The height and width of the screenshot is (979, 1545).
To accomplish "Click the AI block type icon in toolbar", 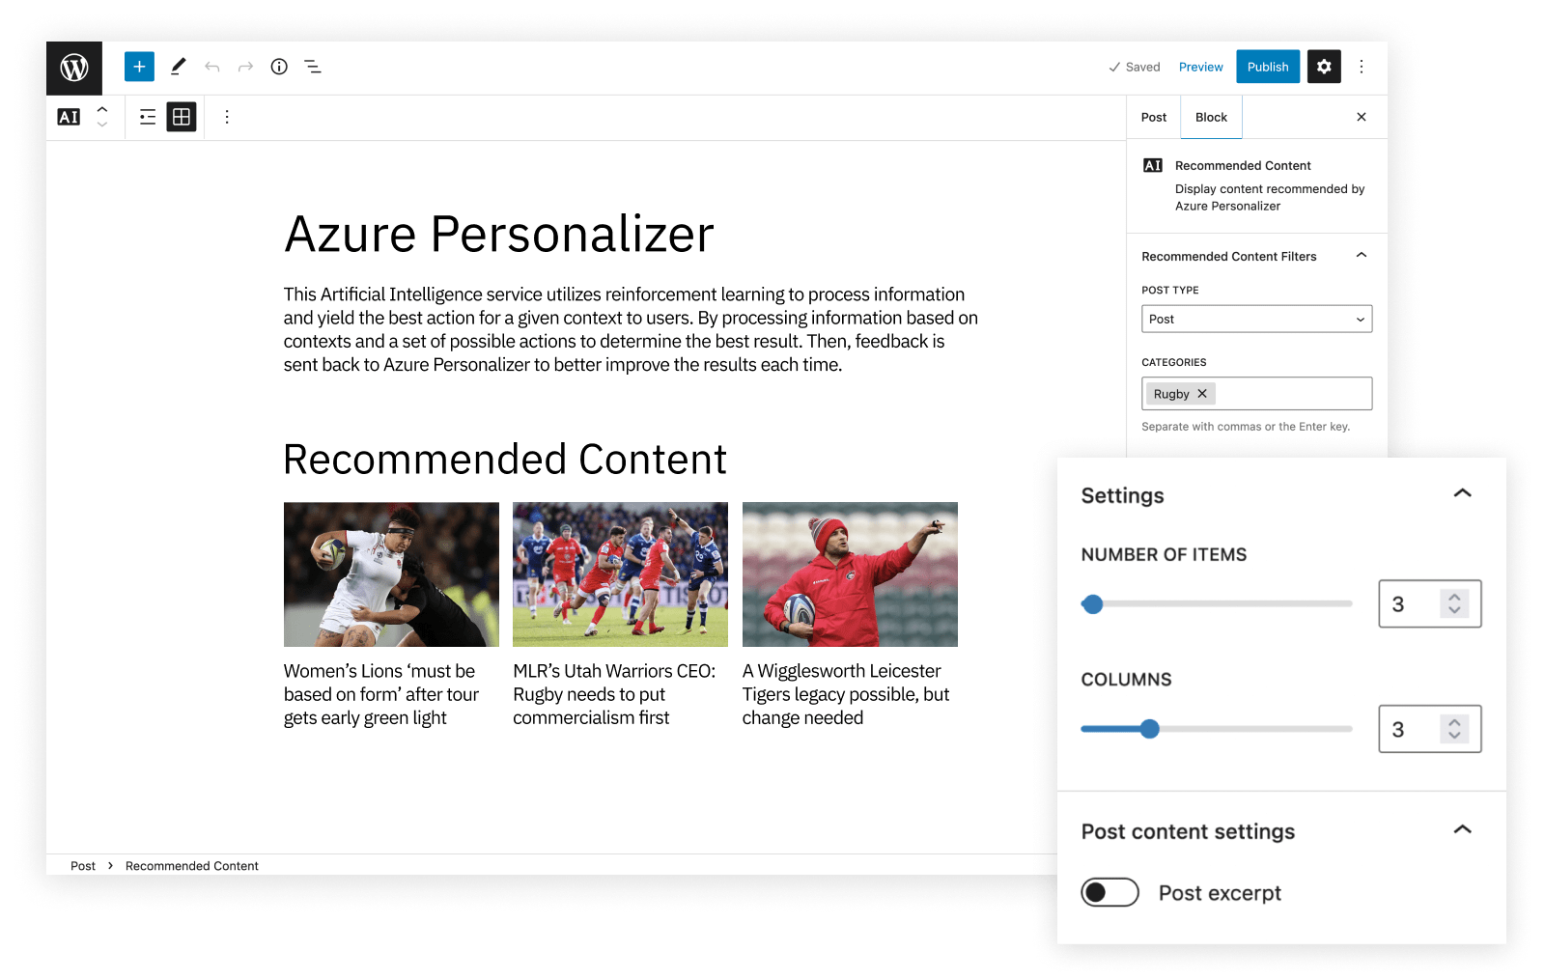I will 69,117.
